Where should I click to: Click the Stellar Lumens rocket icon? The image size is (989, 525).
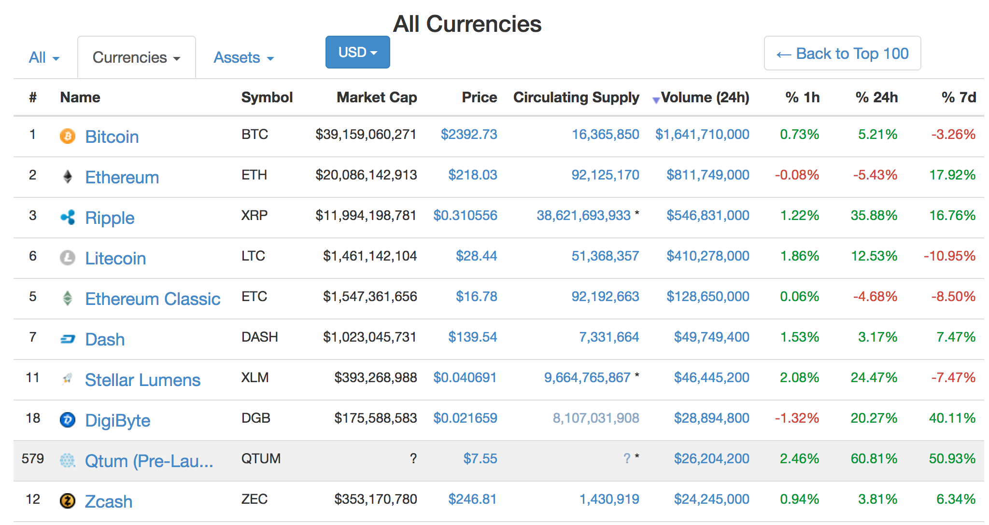(x=68, y=379)
